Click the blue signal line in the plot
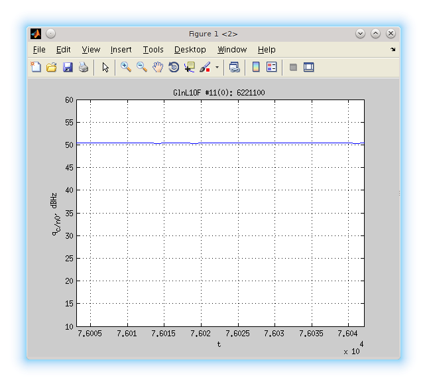 pos(220,143)
